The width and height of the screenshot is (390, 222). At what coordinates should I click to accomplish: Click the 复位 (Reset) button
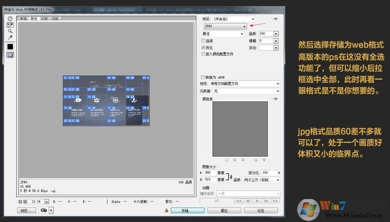click(224, 211)
